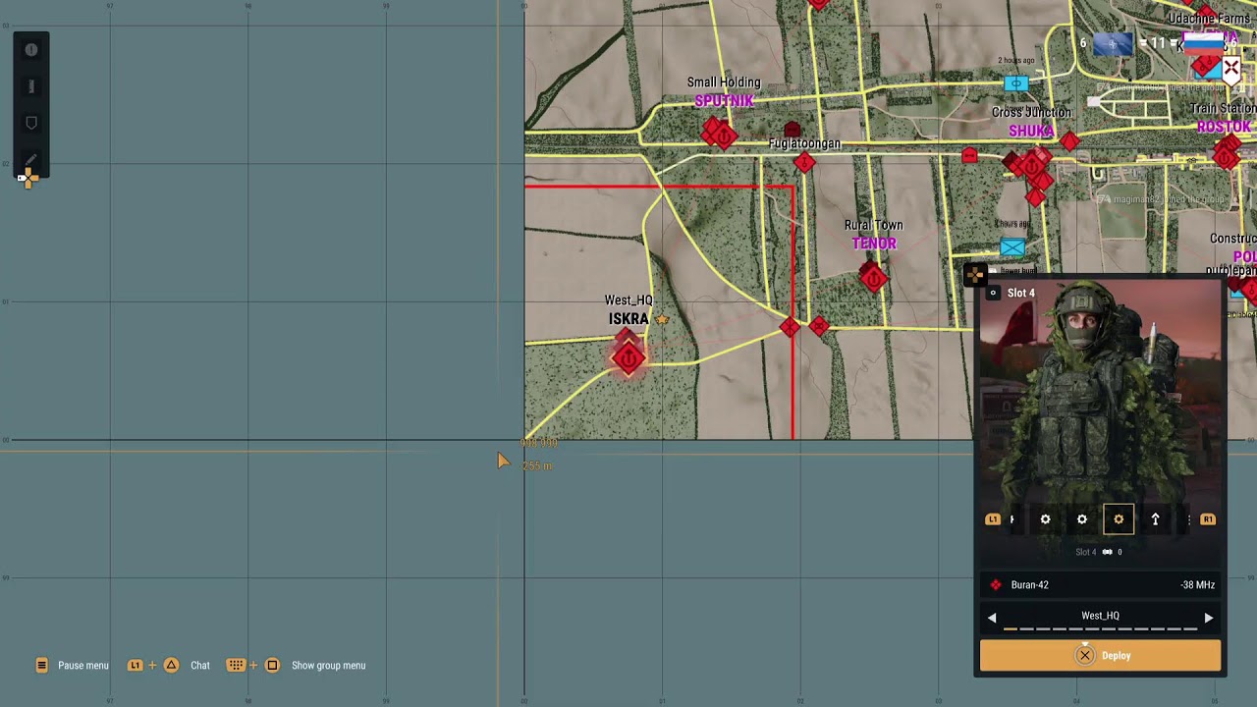Click the D-pad icon above the Slot 4 panel
Viewport: 1257px width, 707px height.
tap(974, 275)
